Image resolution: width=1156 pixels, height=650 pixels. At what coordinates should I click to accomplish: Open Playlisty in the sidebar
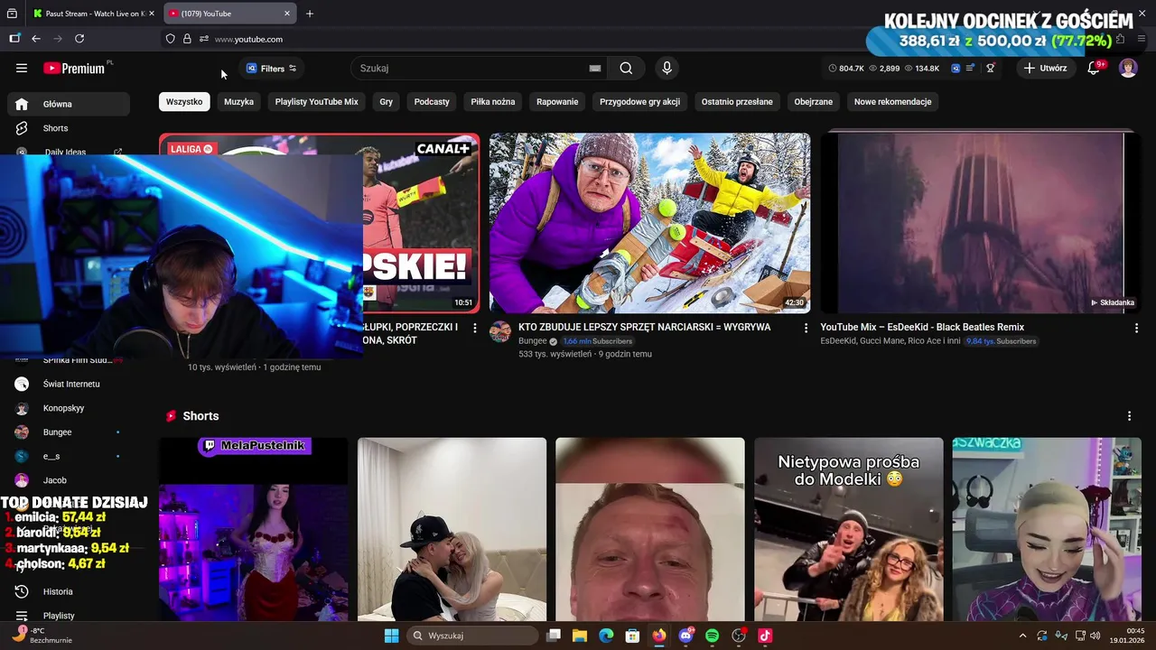click(69, 615)
